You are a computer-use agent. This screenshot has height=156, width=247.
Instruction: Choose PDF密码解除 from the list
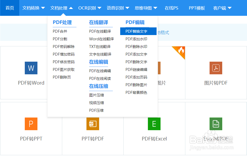click(64, 46)
